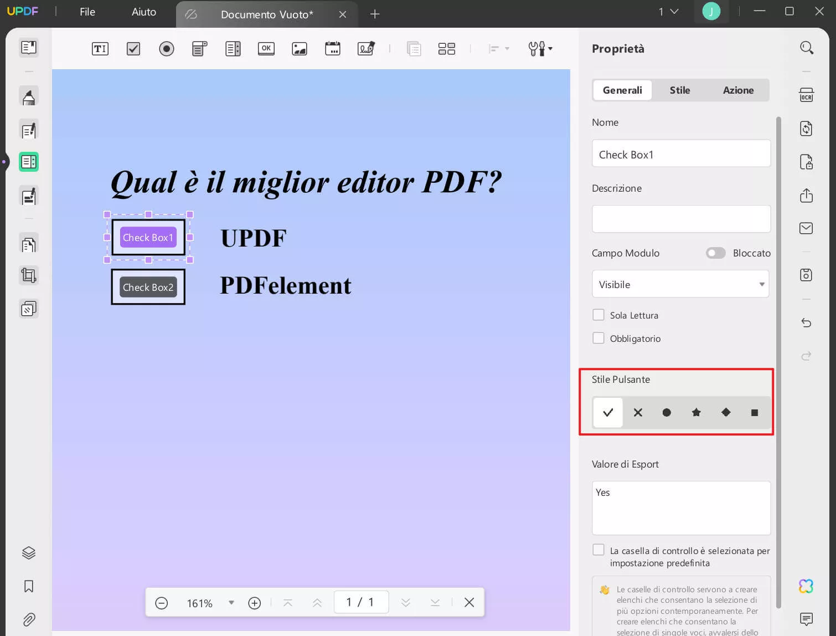Open the Comment highlighter tool in sidebar
This screenshot has width=836, height=636.
tap(29, 96)
